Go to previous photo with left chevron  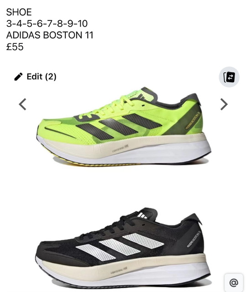tap(22, 104)
